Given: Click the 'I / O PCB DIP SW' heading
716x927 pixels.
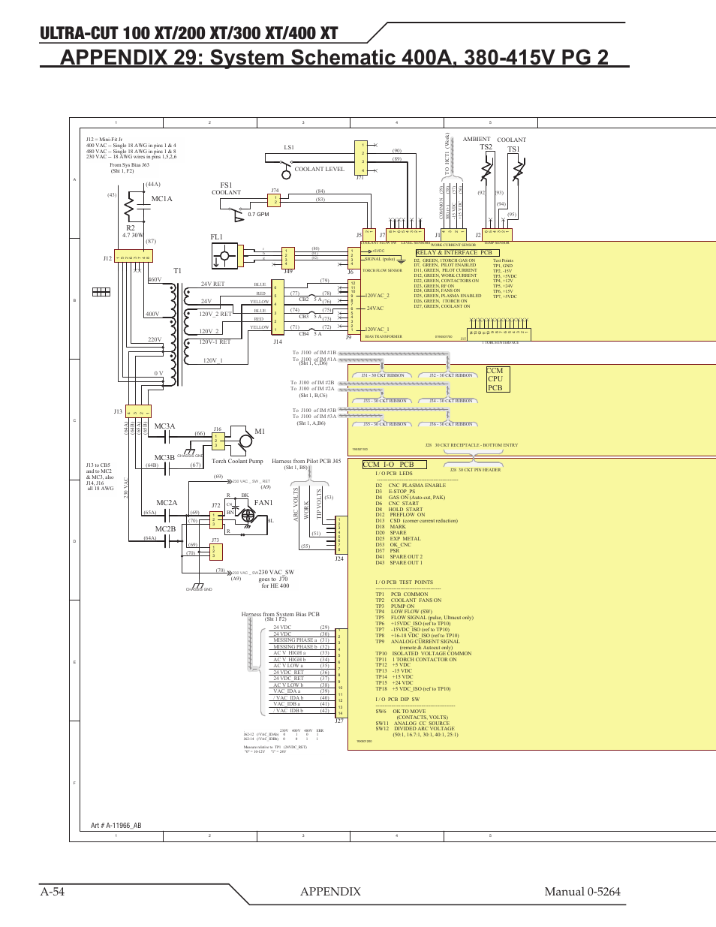Looking at the screenshot, I should [x=398, y=700].
